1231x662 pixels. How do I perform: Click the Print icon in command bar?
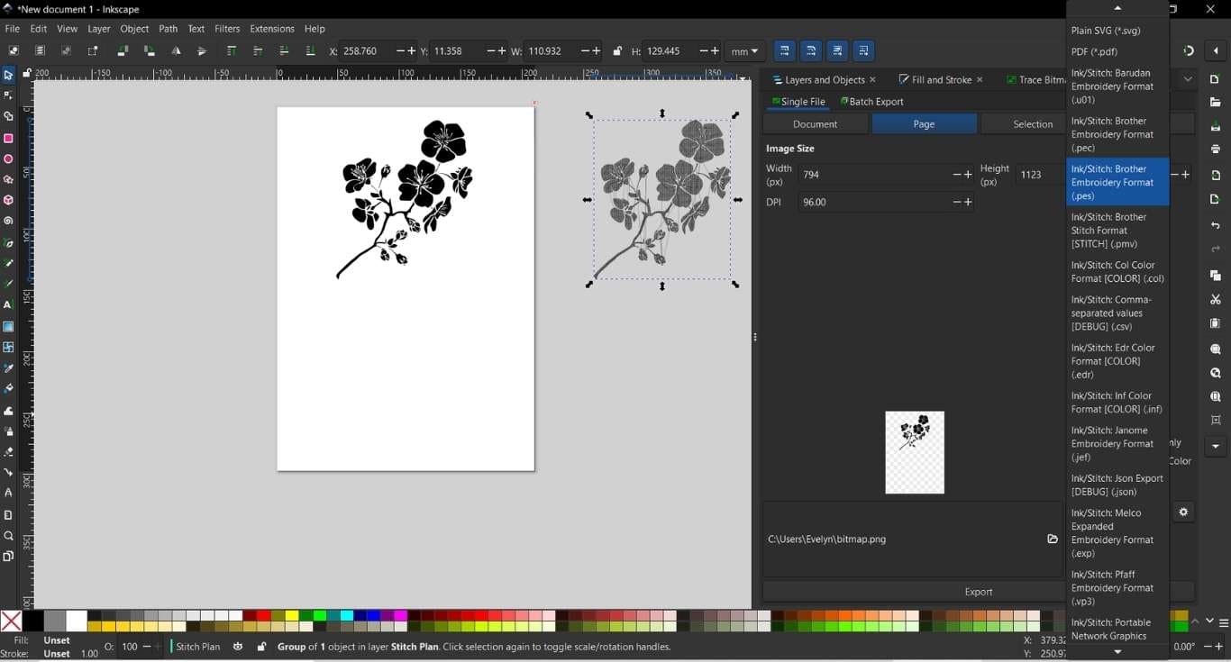[x=1215, y=149]
